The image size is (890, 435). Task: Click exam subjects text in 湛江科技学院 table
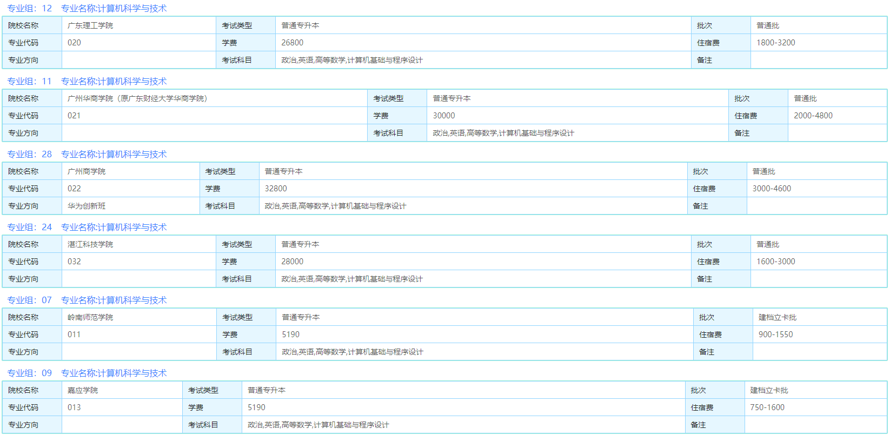352,279
